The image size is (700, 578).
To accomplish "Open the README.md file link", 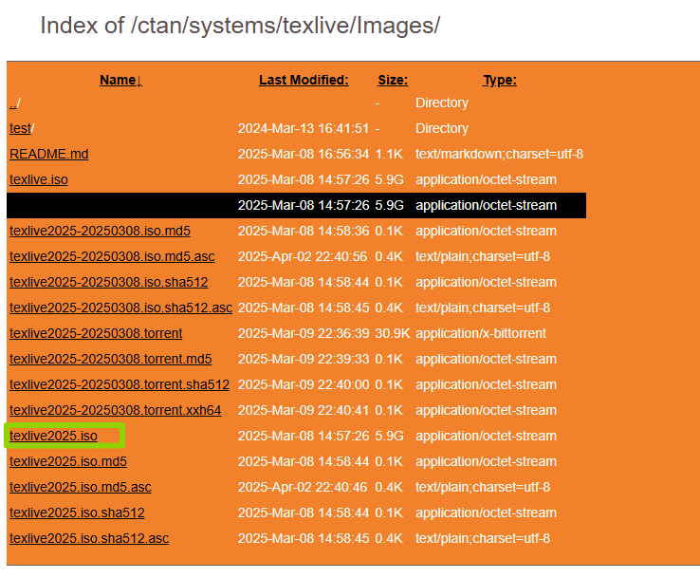I will [x=48, y=154].
